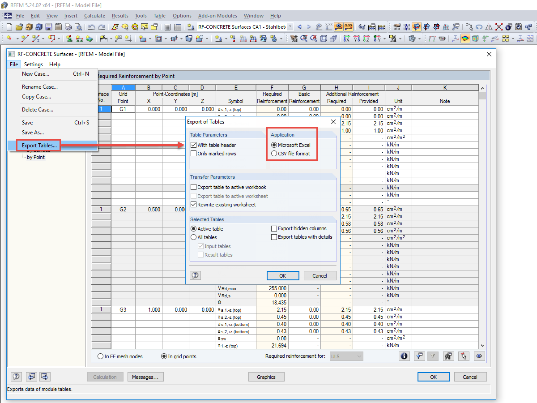Click the G3 grid point cell

[123, 309]
